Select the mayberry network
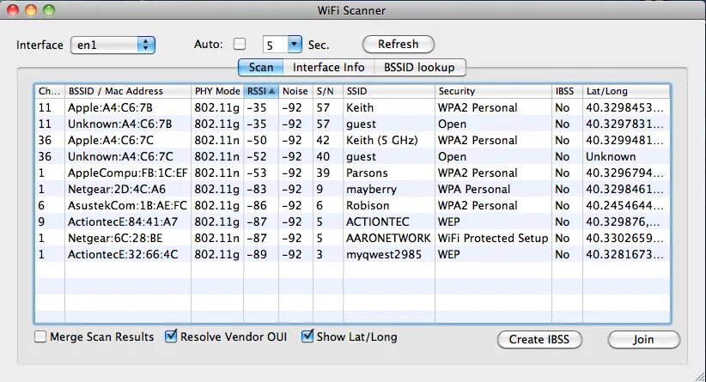 (x=352, y=189)
